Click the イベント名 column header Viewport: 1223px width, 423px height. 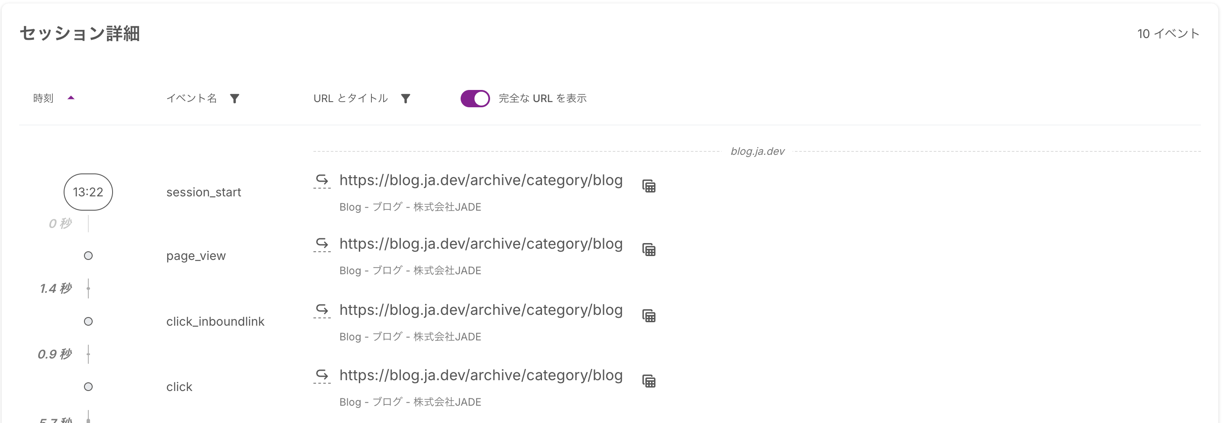tap(192, 98)
